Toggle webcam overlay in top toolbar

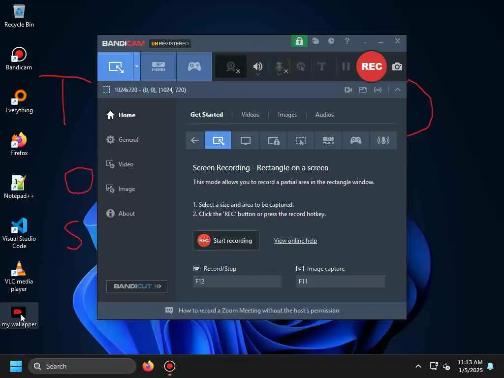(x=231, y=67)
